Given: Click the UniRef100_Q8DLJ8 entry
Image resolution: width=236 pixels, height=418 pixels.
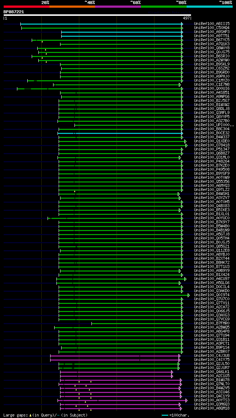Looking at the screenshot, I should 212,109.
